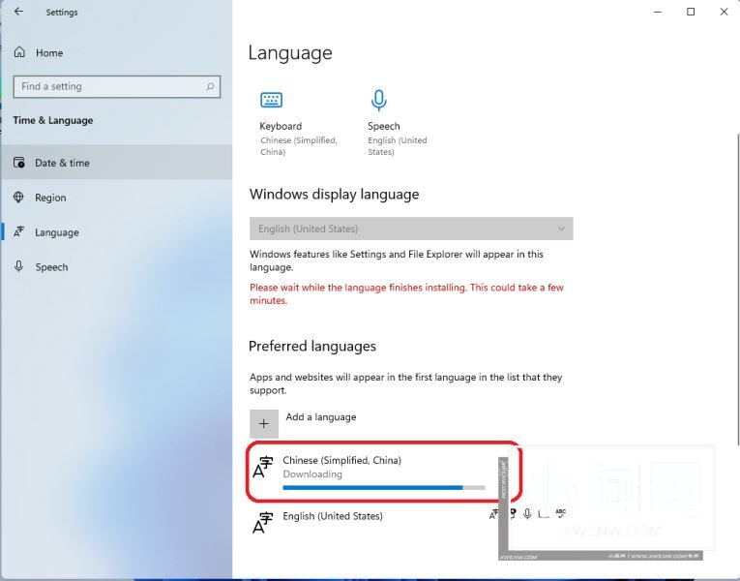This screenshot has height=581, width=740.
Task: Click English handwriting feature icon
Action: pos(544,513)
